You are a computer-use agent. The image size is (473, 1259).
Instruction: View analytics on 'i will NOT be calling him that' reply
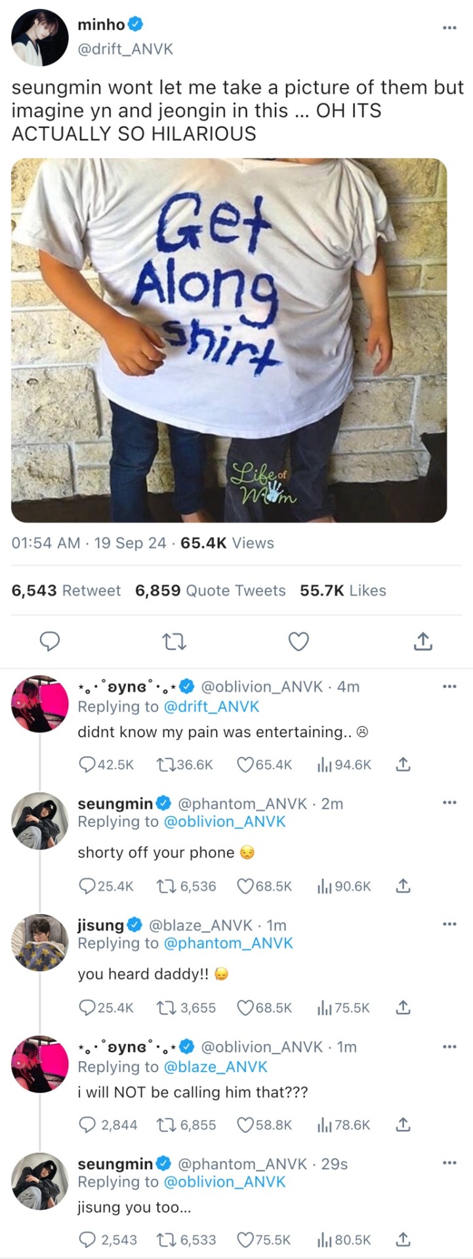pos(323,1125)
